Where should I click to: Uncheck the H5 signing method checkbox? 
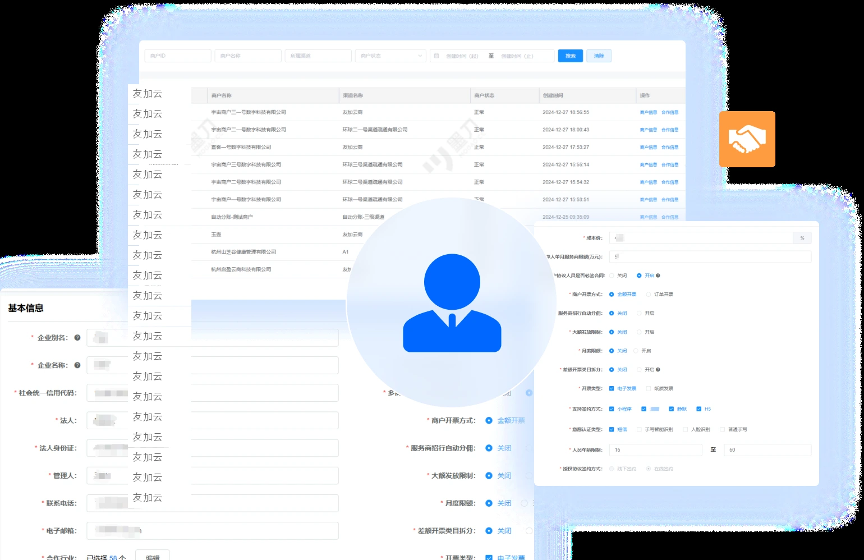[x=698, y=409]
